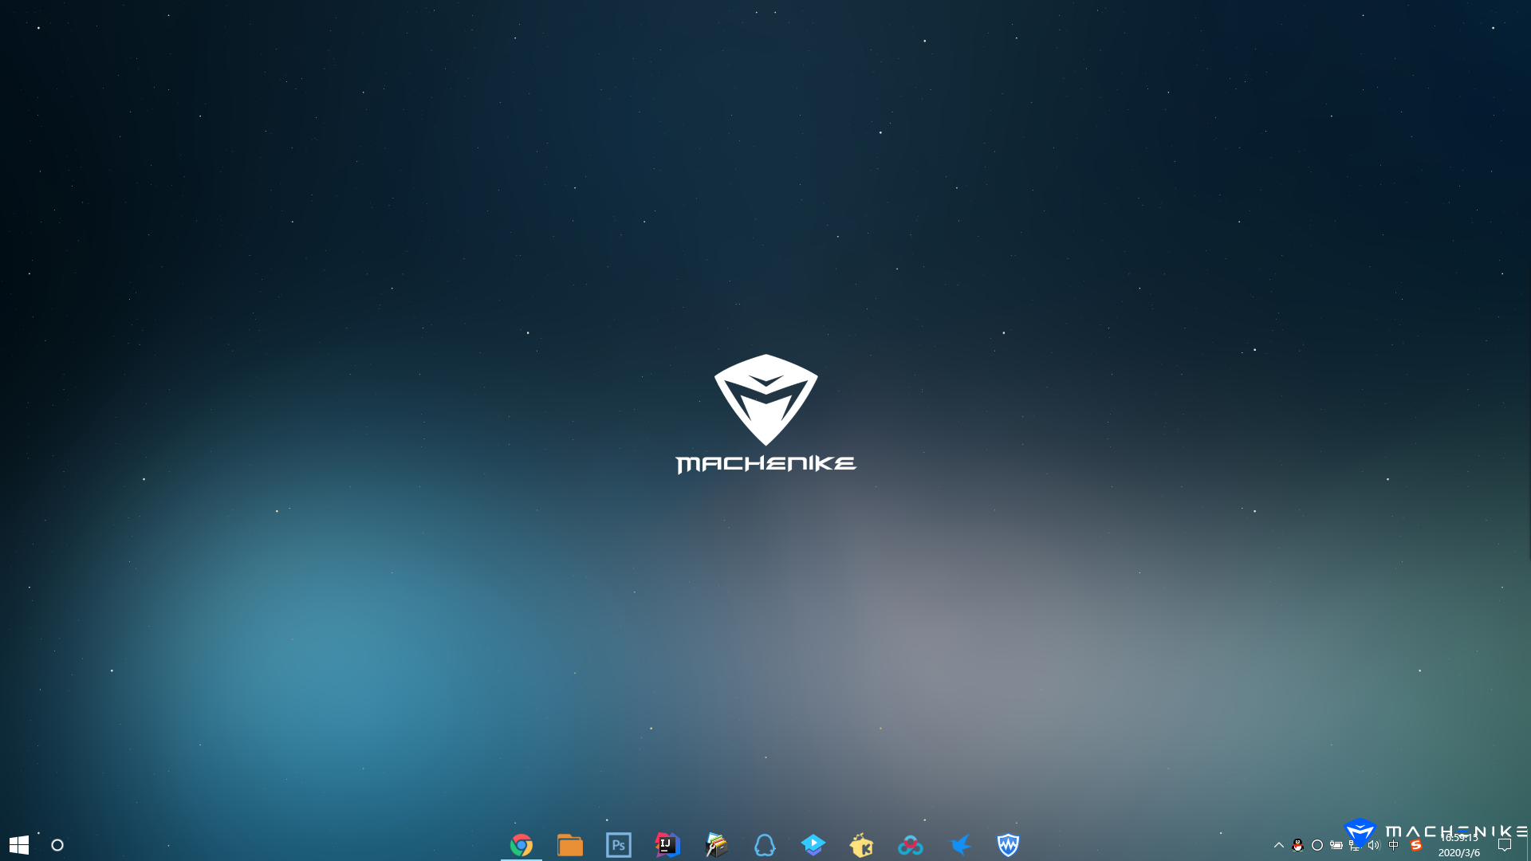Click Show Desktop sliver at taskbar end

pyautogui.click(x=1528, y=845)
